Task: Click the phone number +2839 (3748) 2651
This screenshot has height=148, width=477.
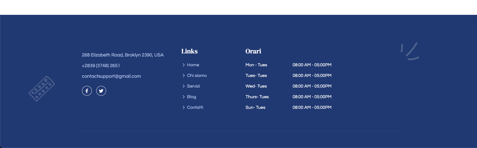Action: pyautogui.click(x=101, y=66)
